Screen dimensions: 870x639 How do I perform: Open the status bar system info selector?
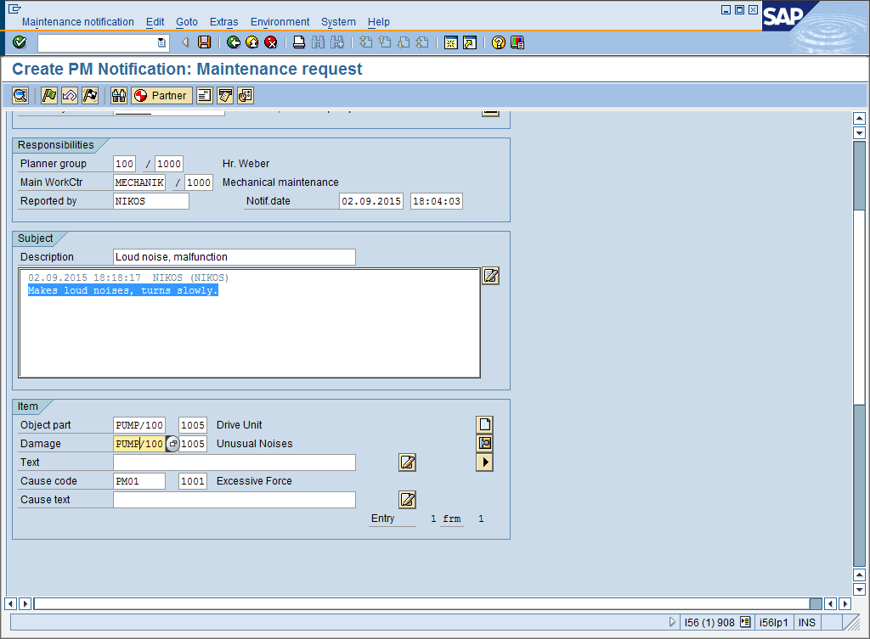click(746, 622)
